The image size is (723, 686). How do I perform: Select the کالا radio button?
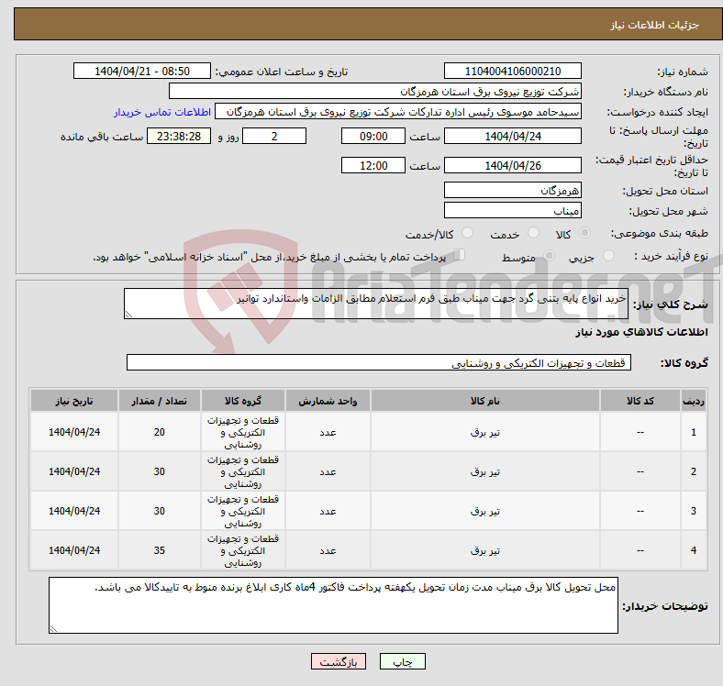(584, 233)
